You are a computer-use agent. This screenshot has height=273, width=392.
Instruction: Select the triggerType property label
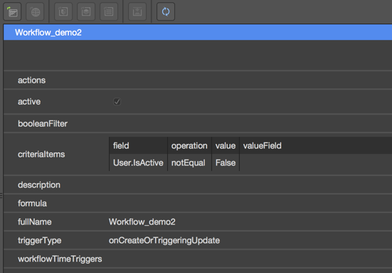click(x=40, y=240)
